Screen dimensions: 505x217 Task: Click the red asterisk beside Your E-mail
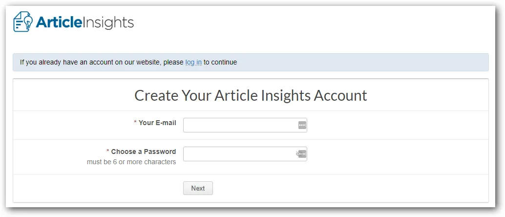coord(135,123)
